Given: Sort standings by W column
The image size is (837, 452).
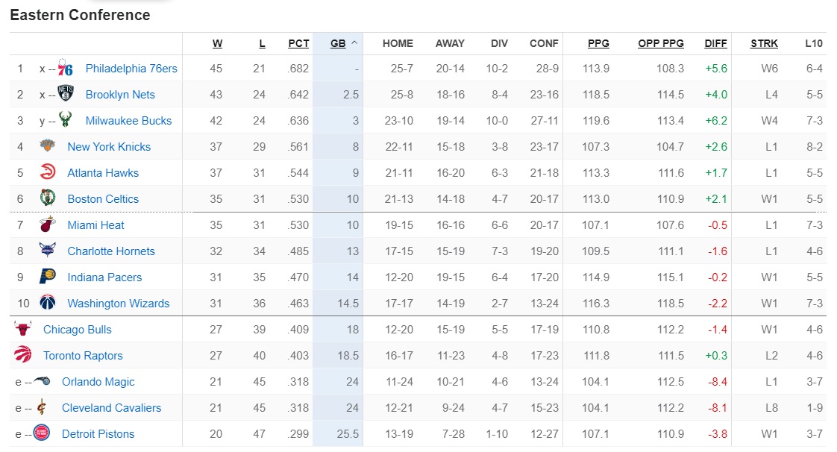Looking at the screenshot, I should click(x=217, y=43).
